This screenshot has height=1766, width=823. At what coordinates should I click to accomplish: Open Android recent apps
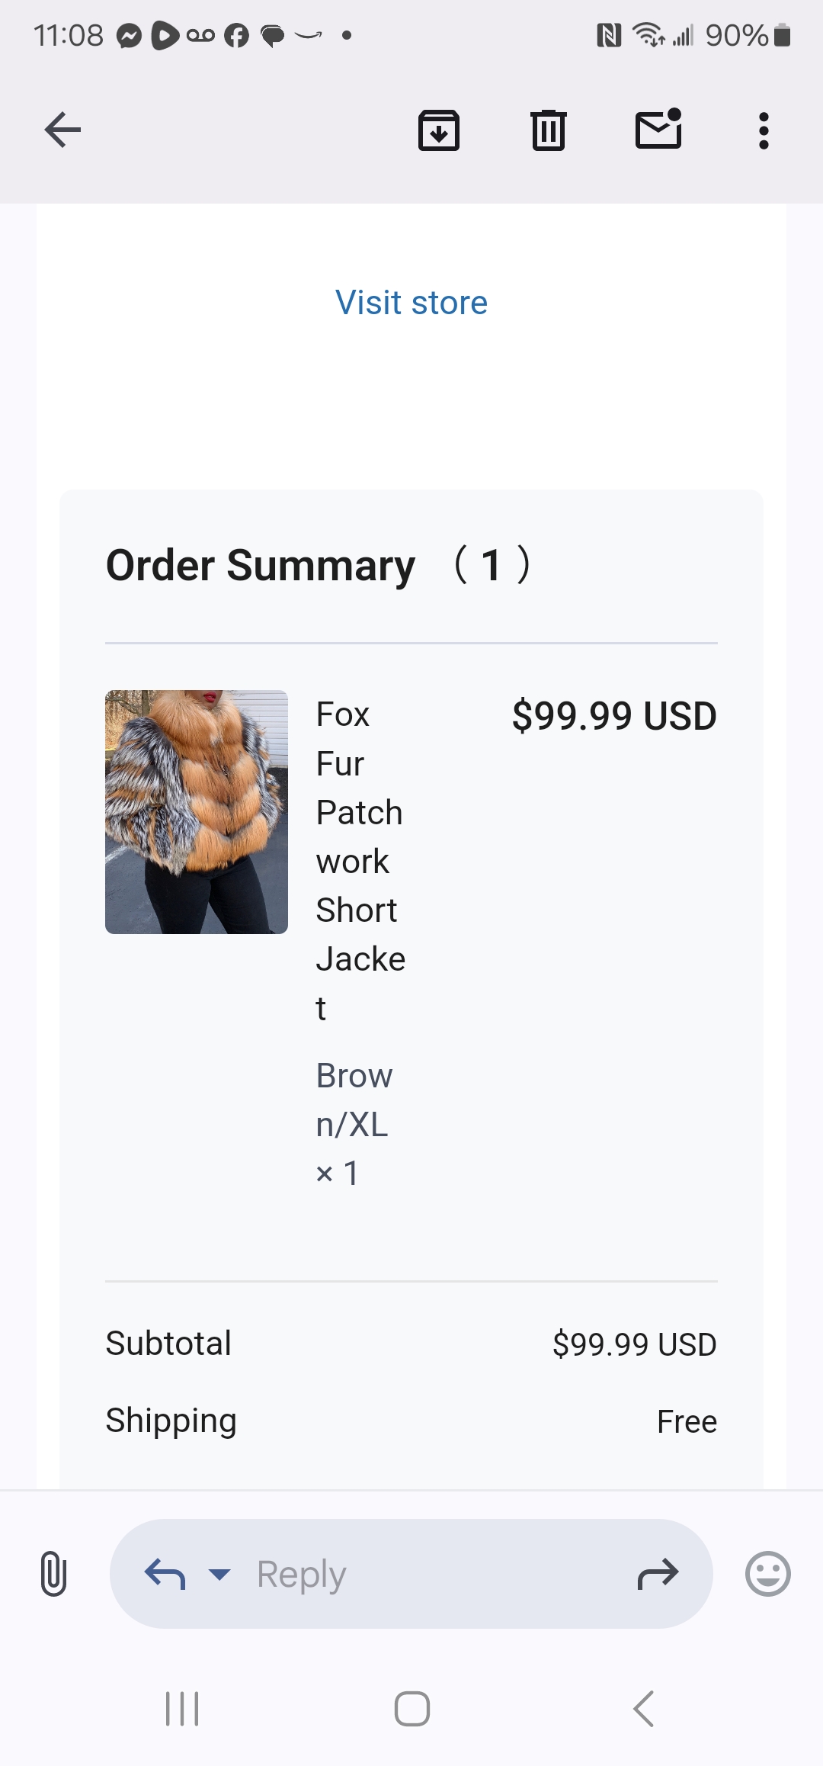(182, 1708)
